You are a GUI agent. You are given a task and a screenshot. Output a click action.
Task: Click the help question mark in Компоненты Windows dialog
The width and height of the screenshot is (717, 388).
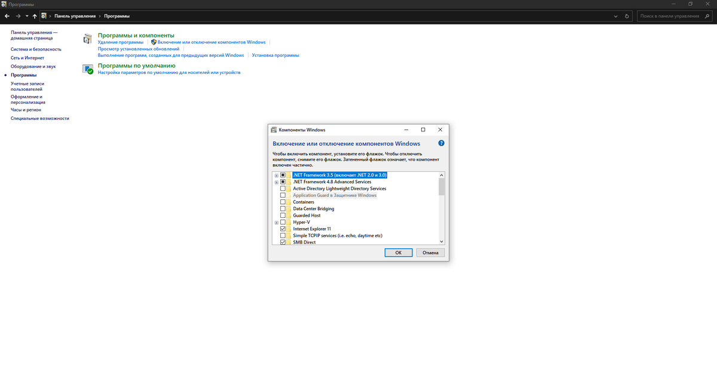pos(440,143)
